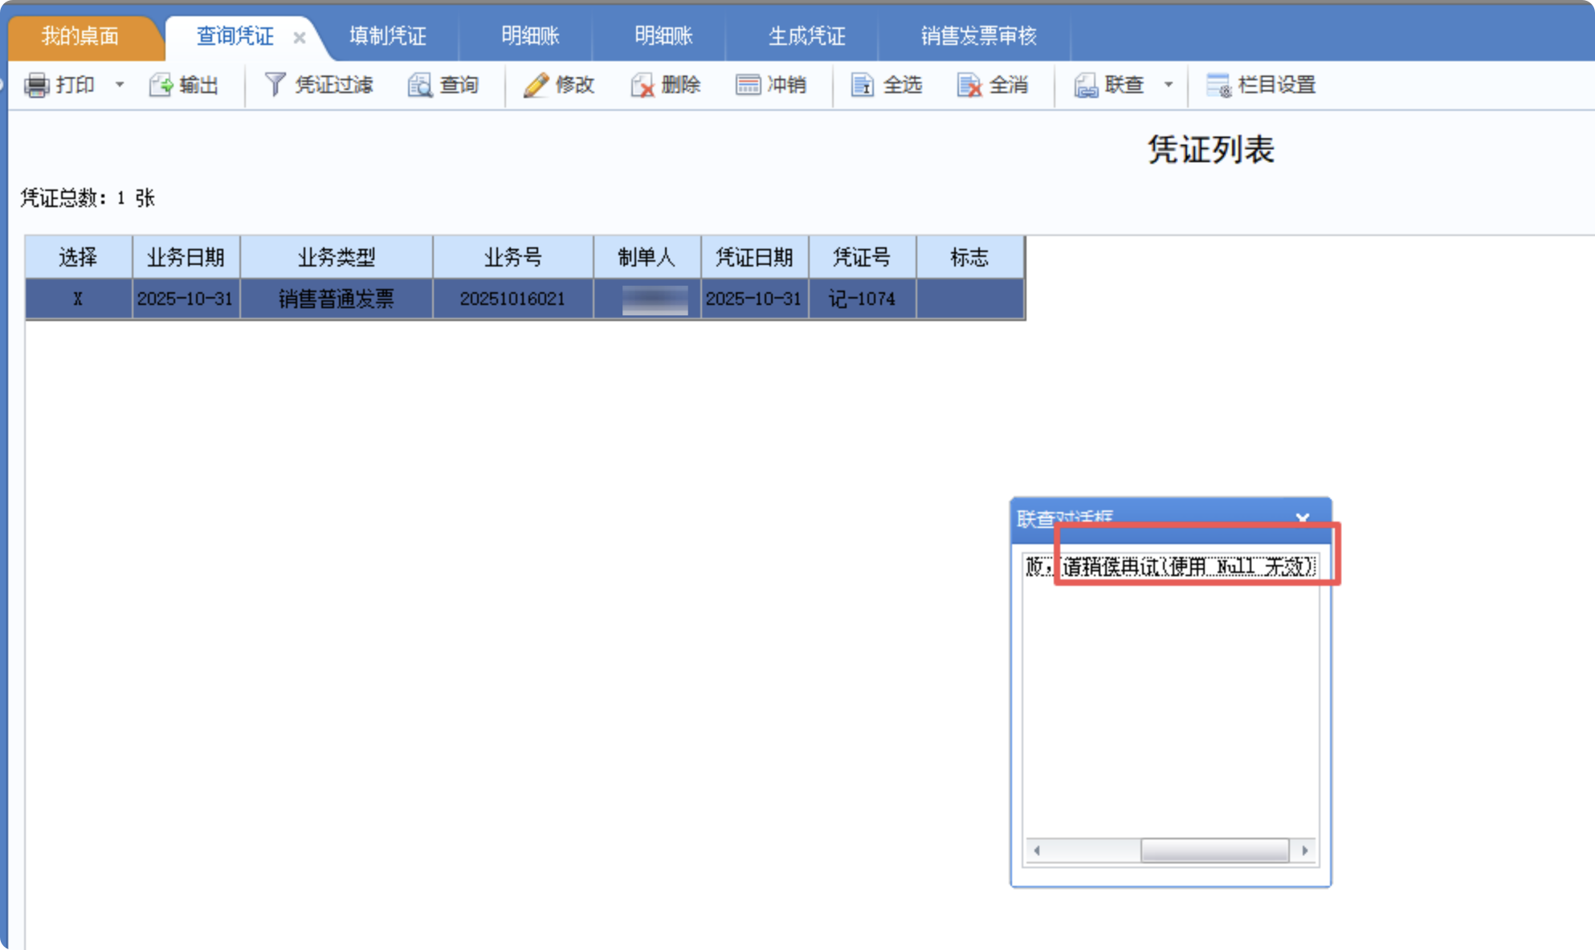This screenshot has width=1595, height=950.
Task: Click the Reverse (冲销) toolbar icon
Action: tap(748, 85)
